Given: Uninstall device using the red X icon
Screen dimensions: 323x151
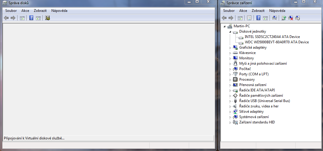Looking at the screenshot, I should click(x=291, y=18).
